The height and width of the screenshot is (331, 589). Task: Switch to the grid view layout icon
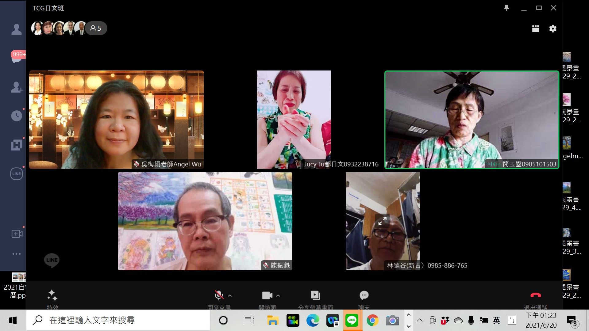click(536, 29)
